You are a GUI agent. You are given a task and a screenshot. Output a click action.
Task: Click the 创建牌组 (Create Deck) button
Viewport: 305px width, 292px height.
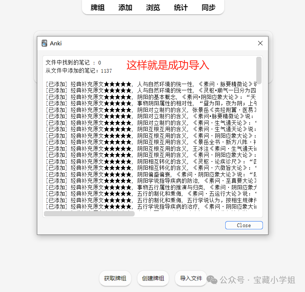[x=153, y=278]
